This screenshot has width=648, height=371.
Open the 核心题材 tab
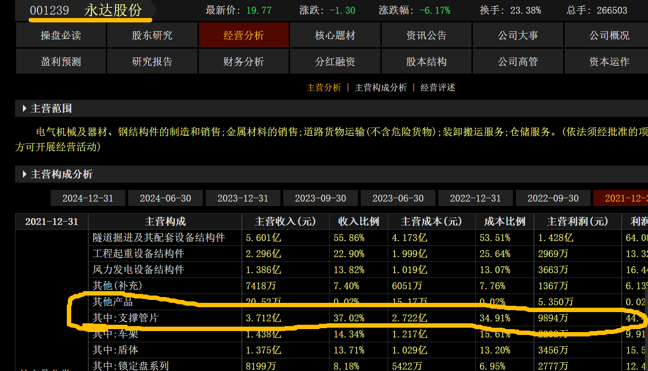coord(335,35)
